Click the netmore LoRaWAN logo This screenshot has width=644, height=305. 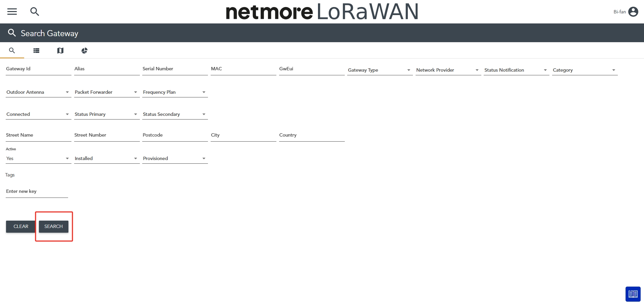click(x=322, y=11)
